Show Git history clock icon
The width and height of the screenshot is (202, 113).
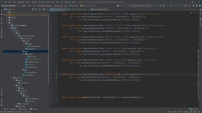tap(186, 6)
